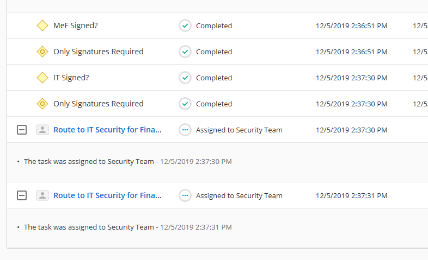Click the first Only Signatures Required gateway icon

pyautogui.click(x=42, y=52)
